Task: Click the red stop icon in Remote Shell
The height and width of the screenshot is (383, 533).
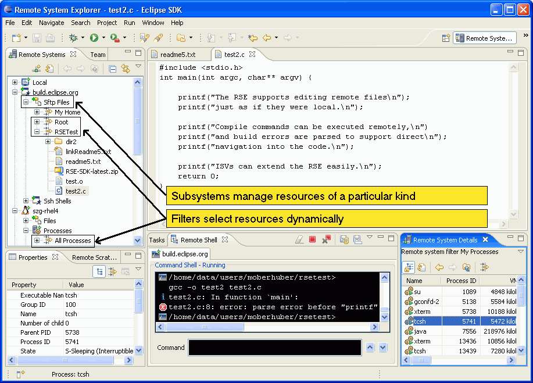Action: [x=312, y=239]
